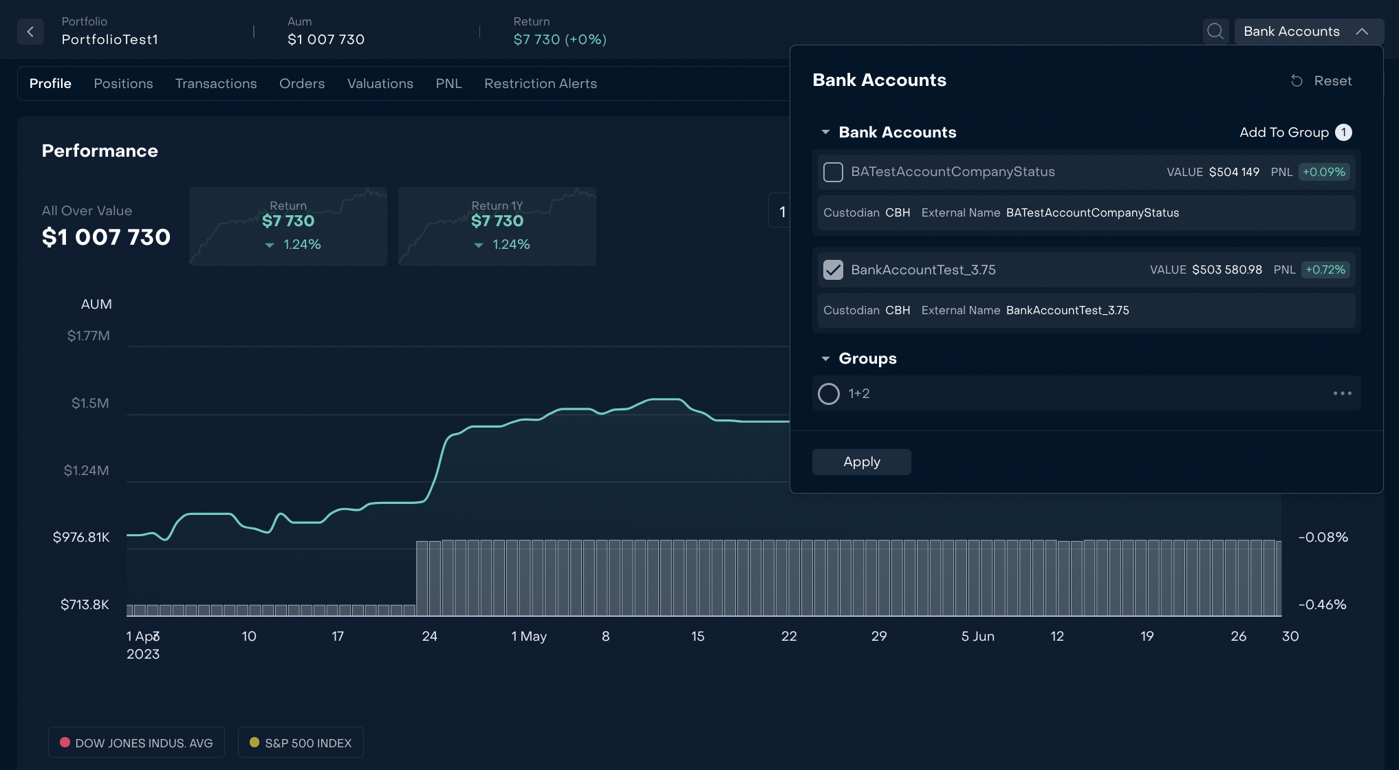This screenshot has height=770, width=1399.
Task: Click the down arrow under the Return value
Action: (x=270, y=245)
